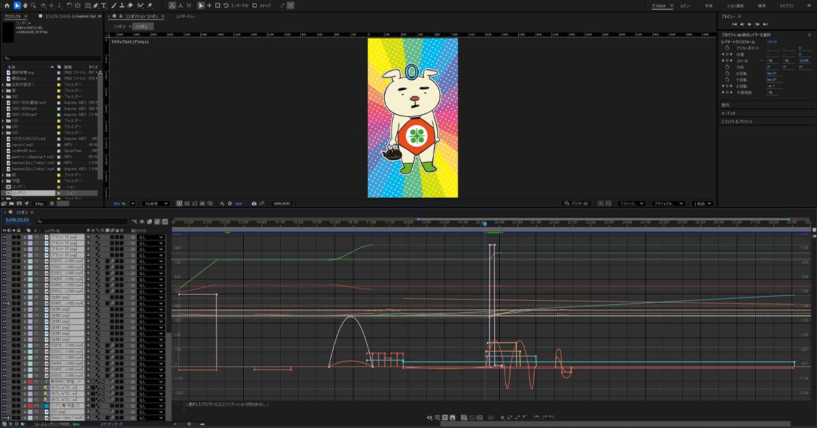Expand the エフェクト＆プリセット panel

(x=738, y=121)
